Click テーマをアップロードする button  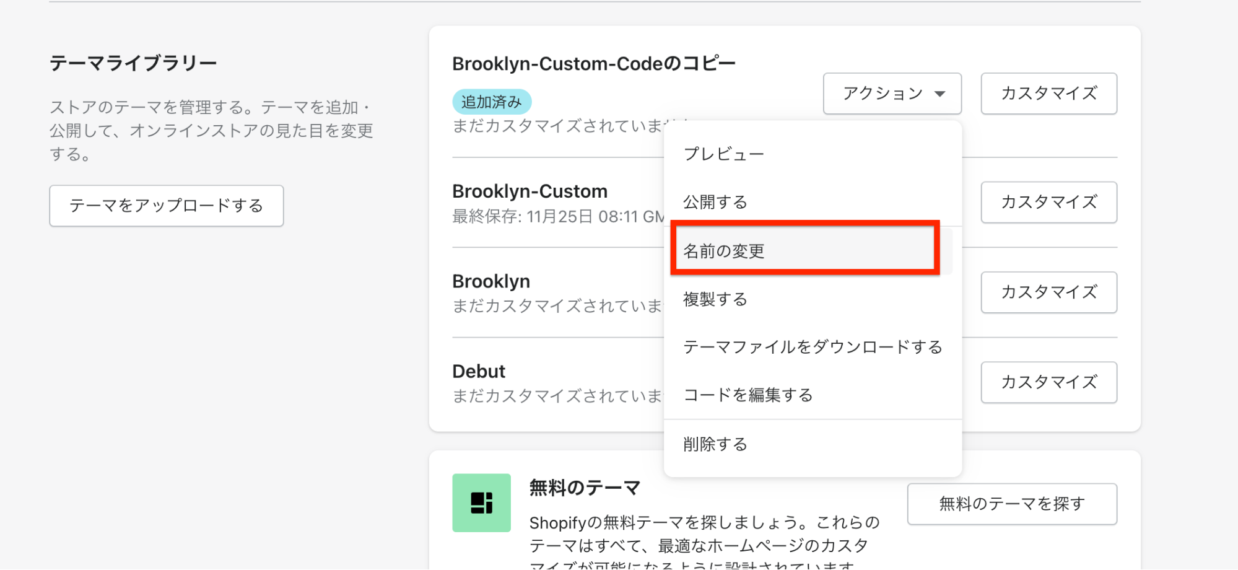pos(167,206)
